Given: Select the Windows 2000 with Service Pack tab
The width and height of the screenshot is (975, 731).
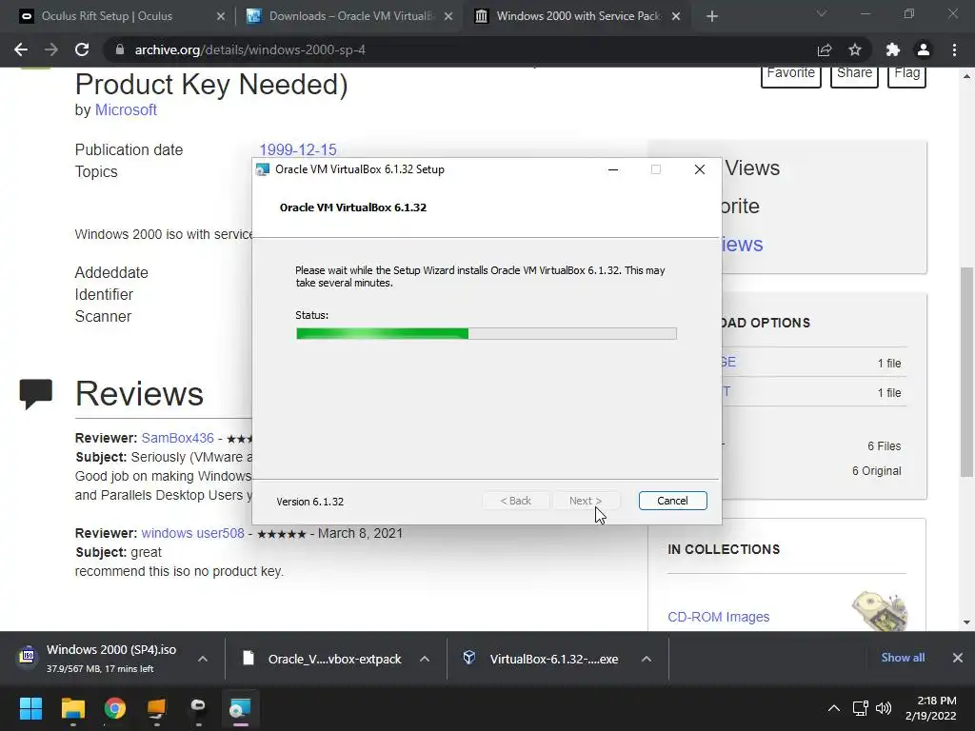Looking at the screenshot, I should (x=578, y=16).
